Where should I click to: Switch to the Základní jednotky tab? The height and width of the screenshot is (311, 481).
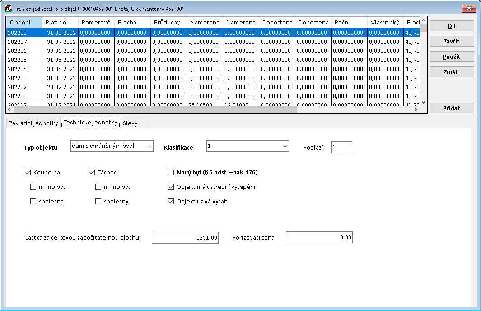[33, 123]
